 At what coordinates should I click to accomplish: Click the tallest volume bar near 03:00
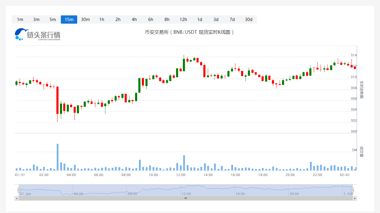click(x=58, y=157)
